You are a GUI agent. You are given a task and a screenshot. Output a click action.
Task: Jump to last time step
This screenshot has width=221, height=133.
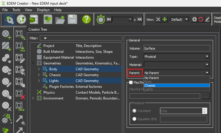140,19
